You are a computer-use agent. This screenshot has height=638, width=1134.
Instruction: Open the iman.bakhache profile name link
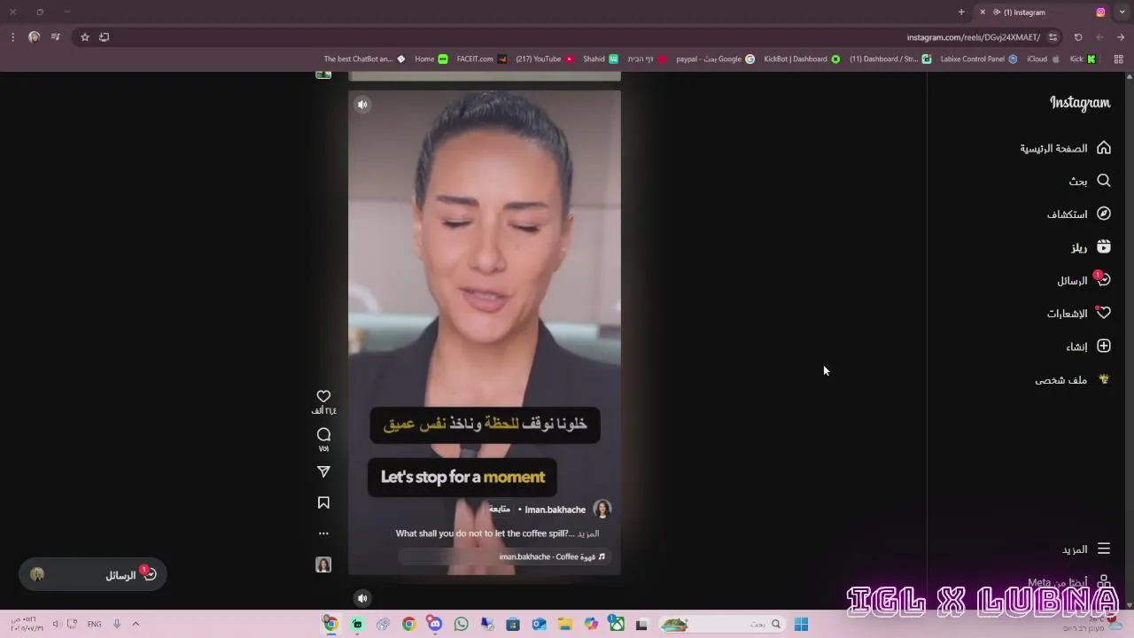click(555, 510)
